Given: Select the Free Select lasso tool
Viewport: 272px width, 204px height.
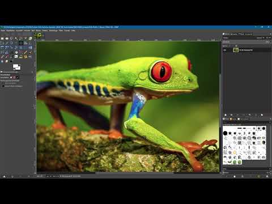Looking at the screenshot, I should (x=11, y=39).
